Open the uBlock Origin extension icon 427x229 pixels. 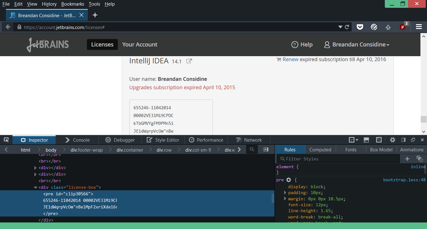point(403,26)
